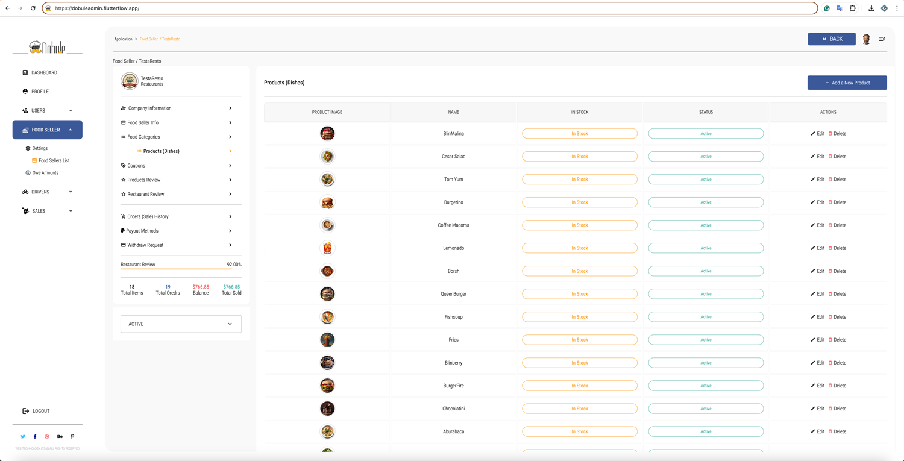Open Settings under Food Seller
Viewport: 904px width, 461px height.
click(37, 148)
